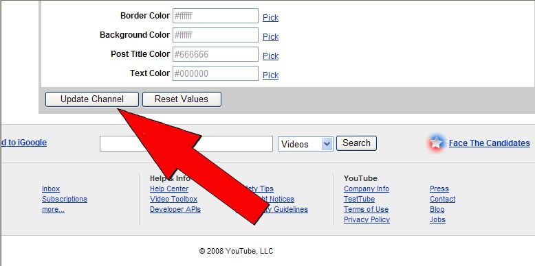Open the Press link
535x266 pixels.
coord(439,189)
